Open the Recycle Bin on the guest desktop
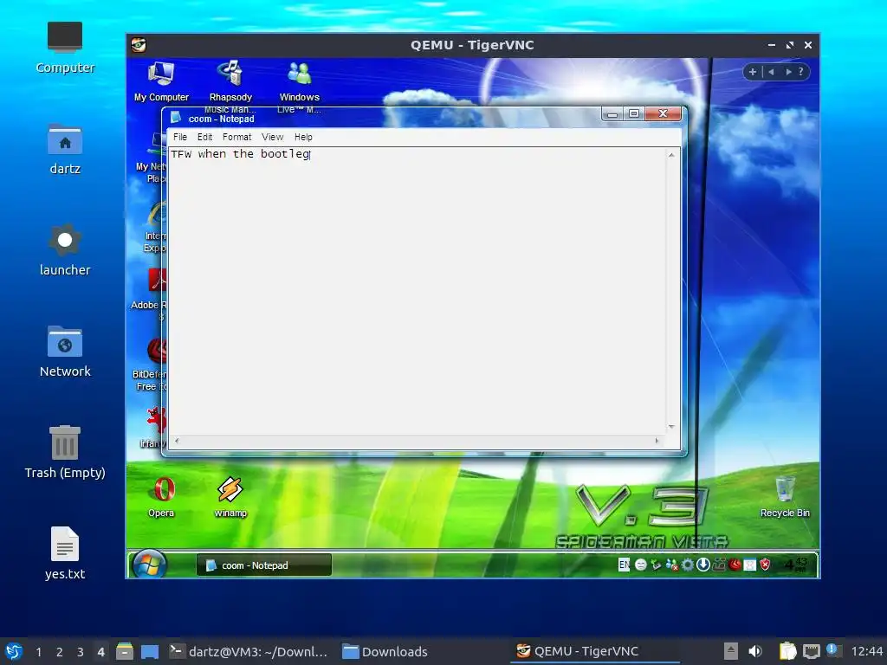This screenshot has height=665, width=887. click(785, 497)
